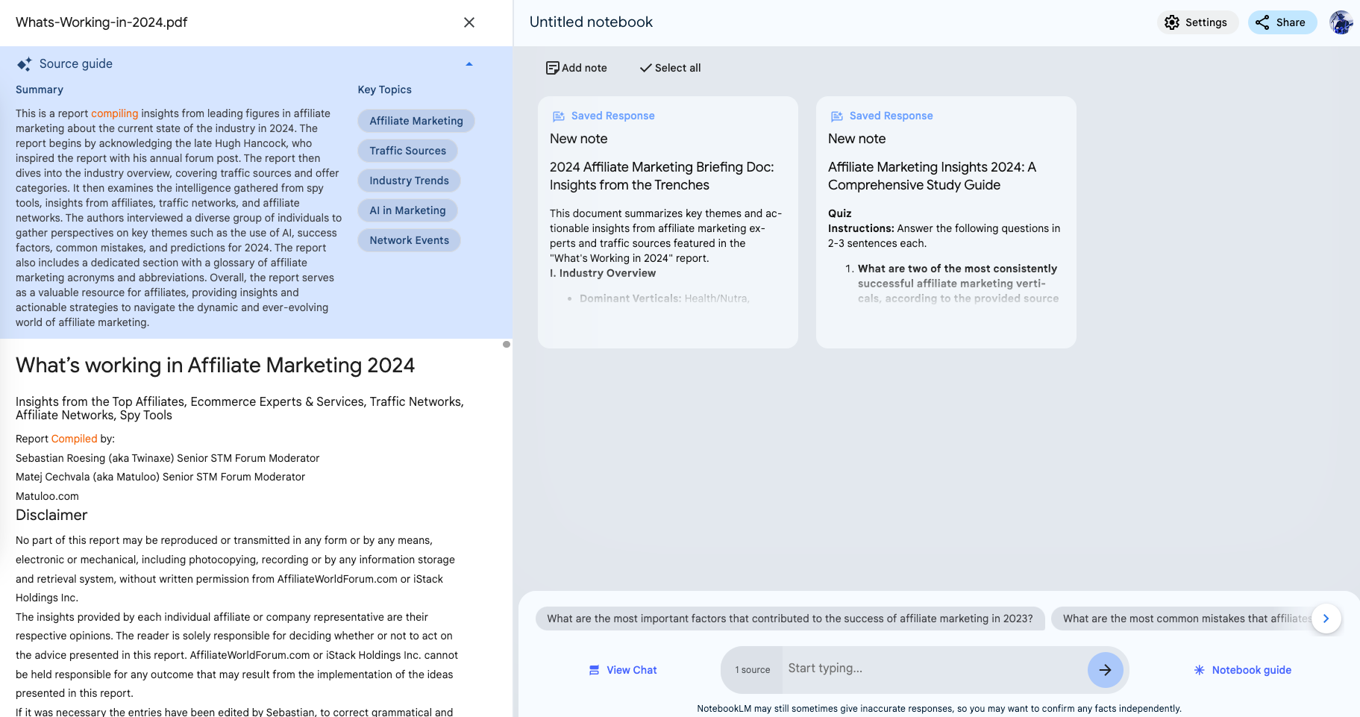Click the 1 source indicator
1360x717 pixels.
pos(752,670)
